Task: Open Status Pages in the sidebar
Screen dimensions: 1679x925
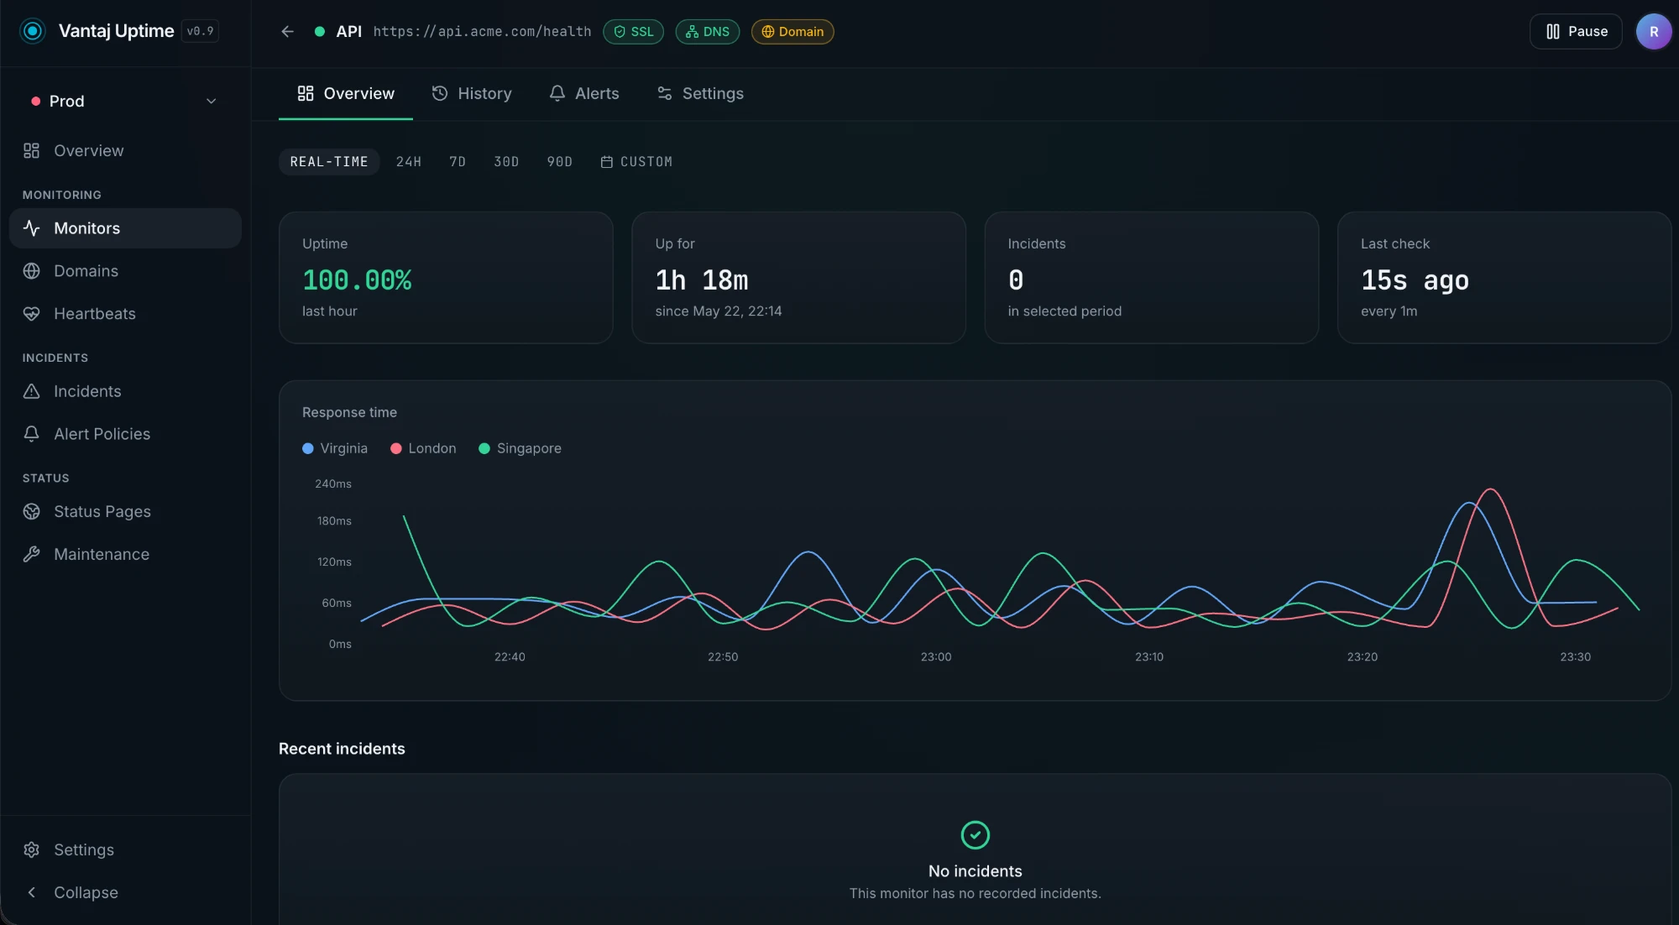Action: coord(125,511)
